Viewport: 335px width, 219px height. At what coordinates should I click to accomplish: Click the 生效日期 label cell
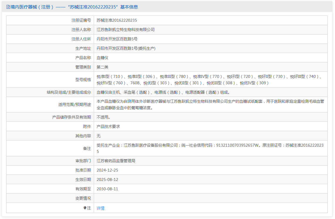click(x=50, y=179)
